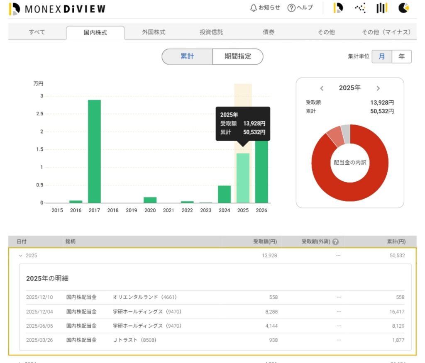Click the 4,144 amount cell
425x363 pixels.
point(271,326)
